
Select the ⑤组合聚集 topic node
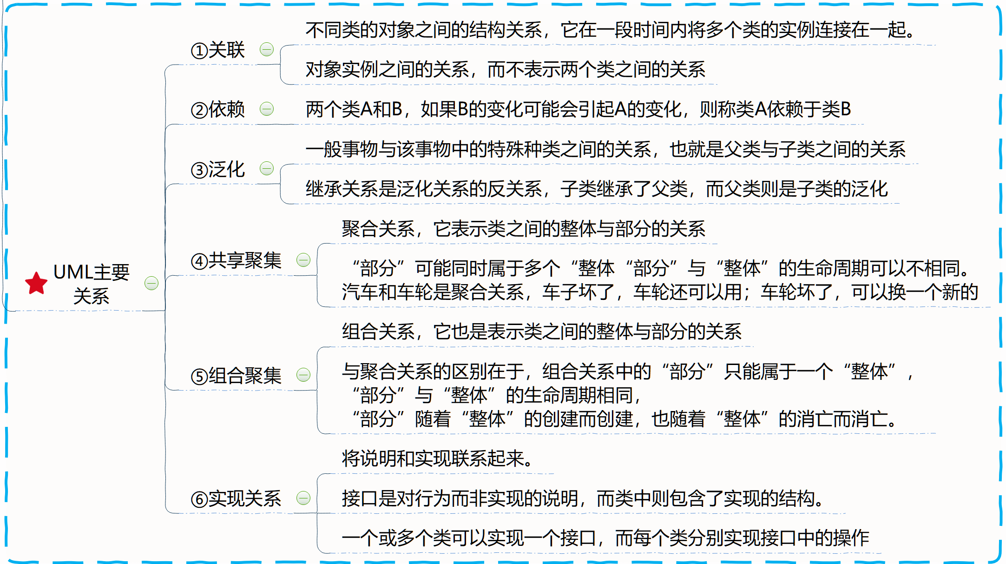point(237,376)
